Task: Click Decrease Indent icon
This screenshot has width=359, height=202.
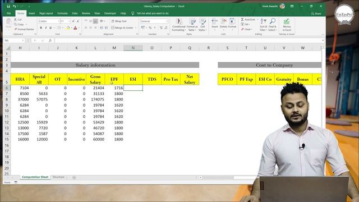Action: coord(102,27)
